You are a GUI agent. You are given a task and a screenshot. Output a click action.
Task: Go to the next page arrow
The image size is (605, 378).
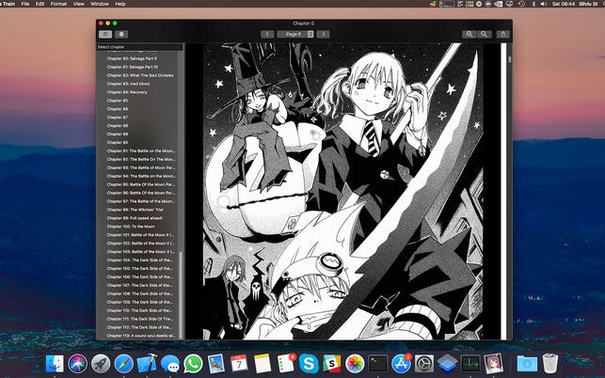(x=324, y=35)
